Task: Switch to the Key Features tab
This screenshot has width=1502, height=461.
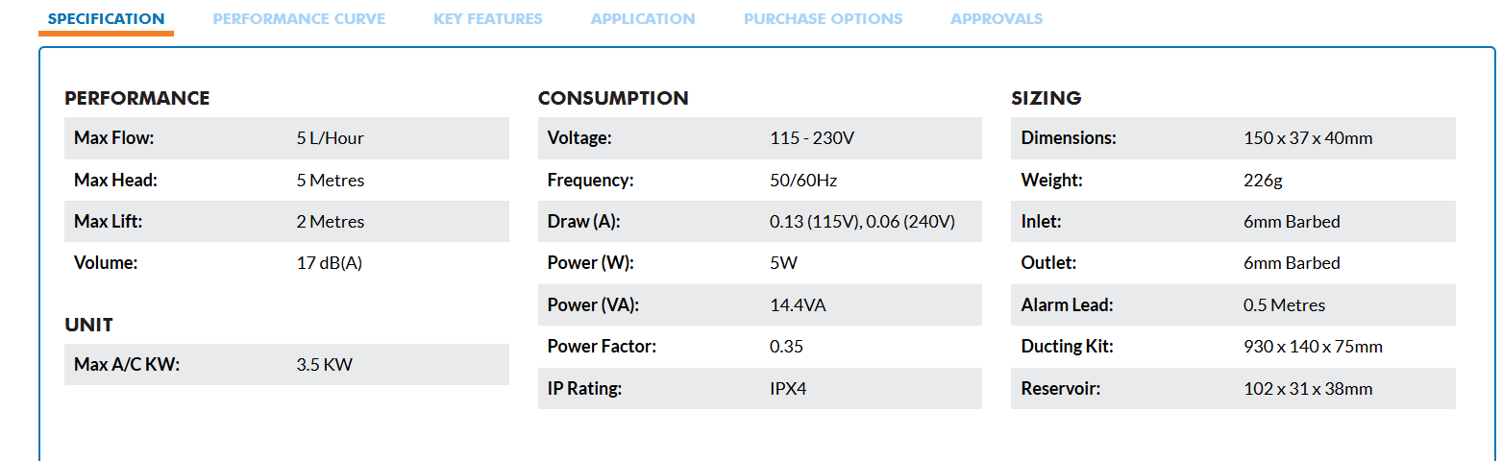Action: (x=488, y=19)
